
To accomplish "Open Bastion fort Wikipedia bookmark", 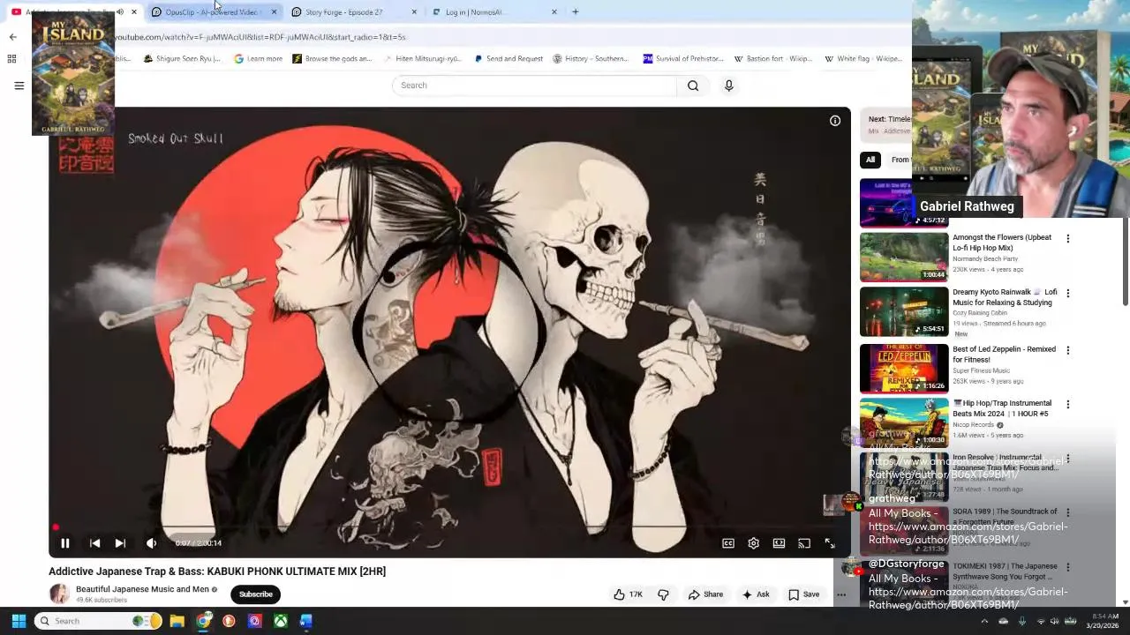I will coord(773,59).
